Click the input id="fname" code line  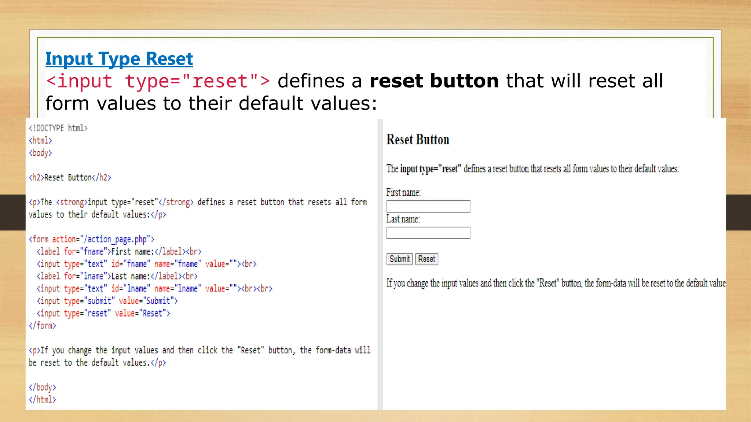(x=146, y=264)
